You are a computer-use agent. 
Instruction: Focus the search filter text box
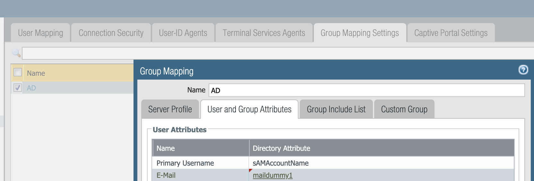[276, 53]
